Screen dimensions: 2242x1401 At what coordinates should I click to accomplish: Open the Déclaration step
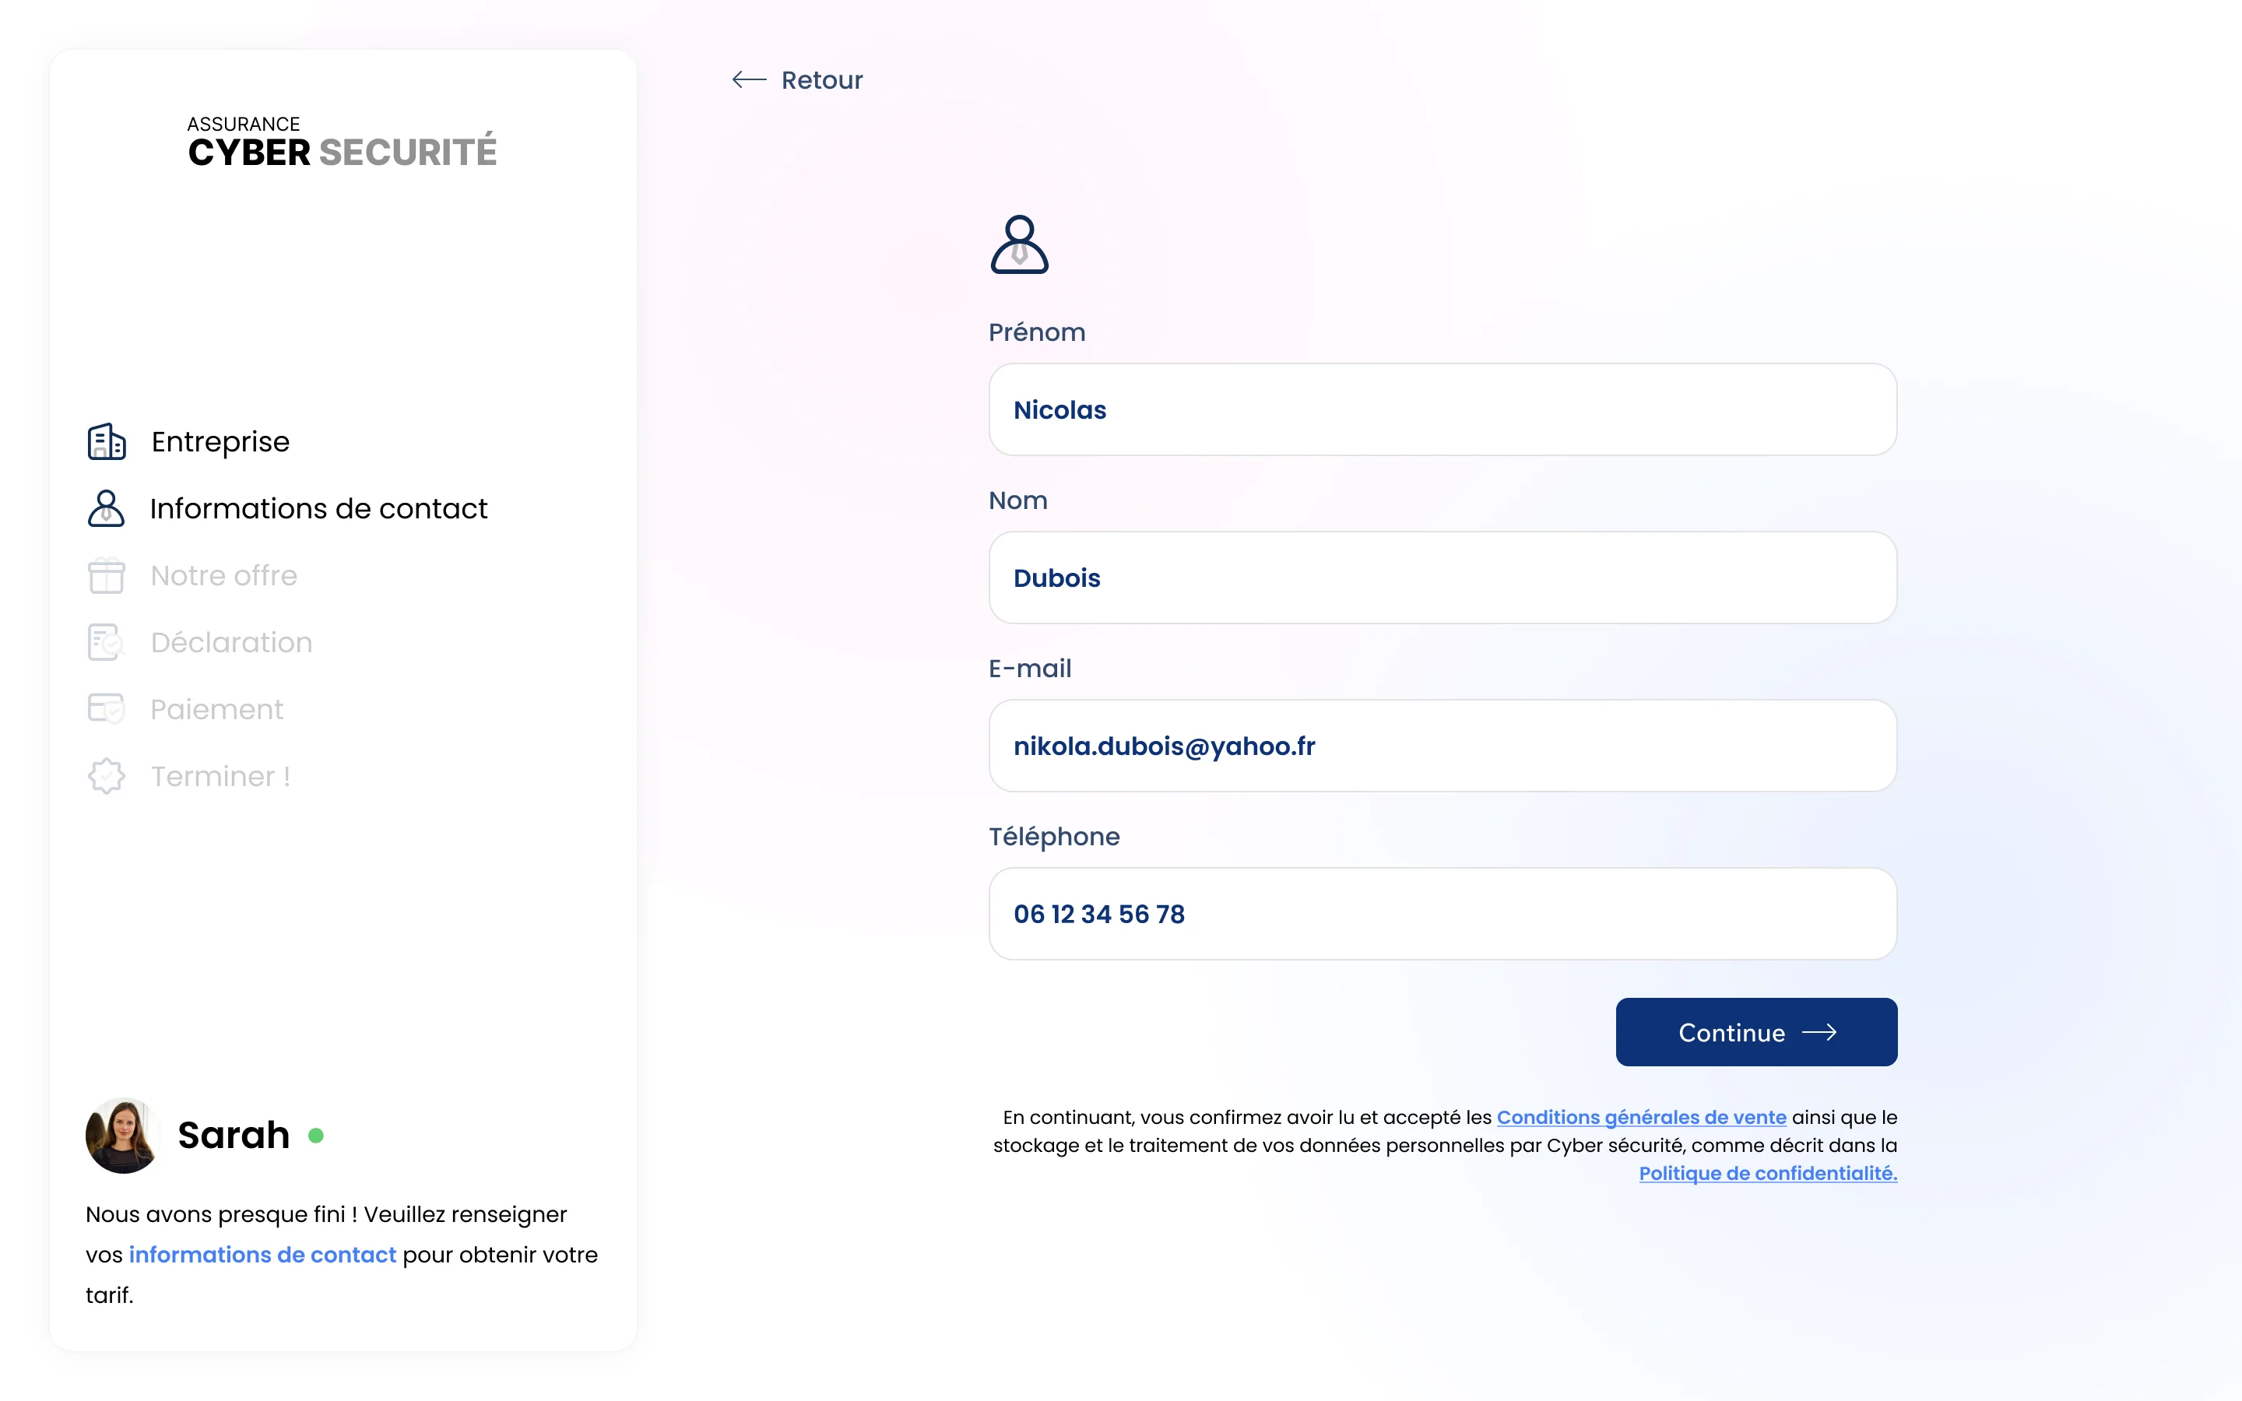[200, 642]
